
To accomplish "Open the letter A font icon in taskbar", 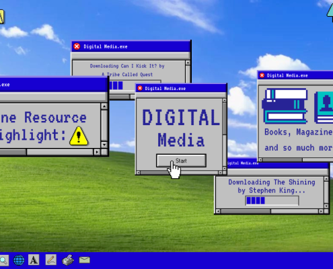I will [x=34, y=260].
